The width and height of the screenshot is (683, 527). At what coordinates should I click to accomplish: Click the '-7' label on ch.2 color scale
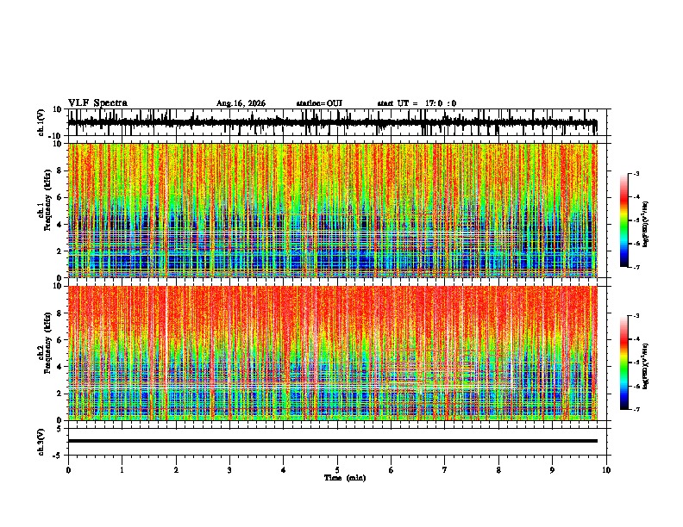click(x=636, y=409)
